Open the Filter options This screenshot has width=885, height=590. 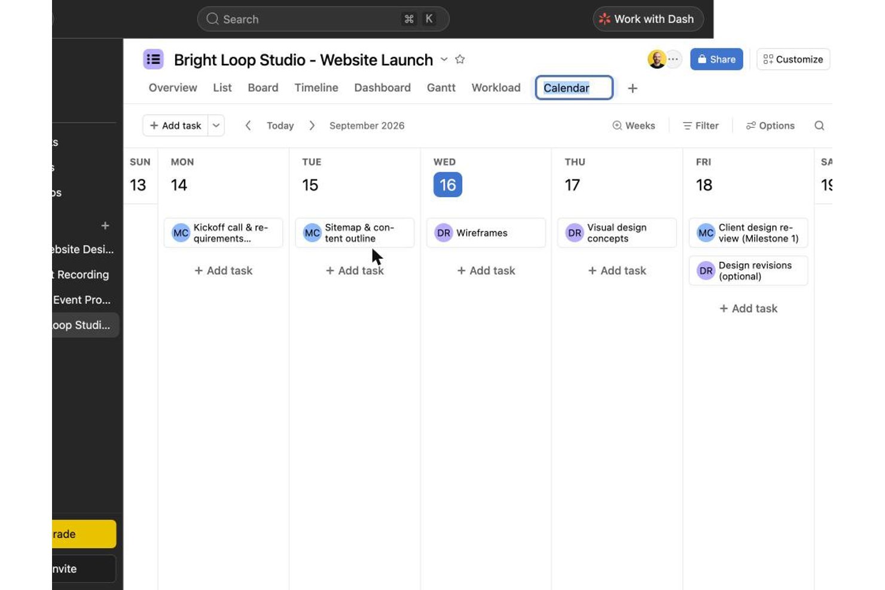(x=701, y=126)
